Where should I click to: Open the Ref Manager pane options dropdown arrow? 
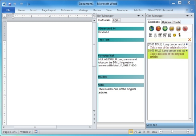[139, 16]
